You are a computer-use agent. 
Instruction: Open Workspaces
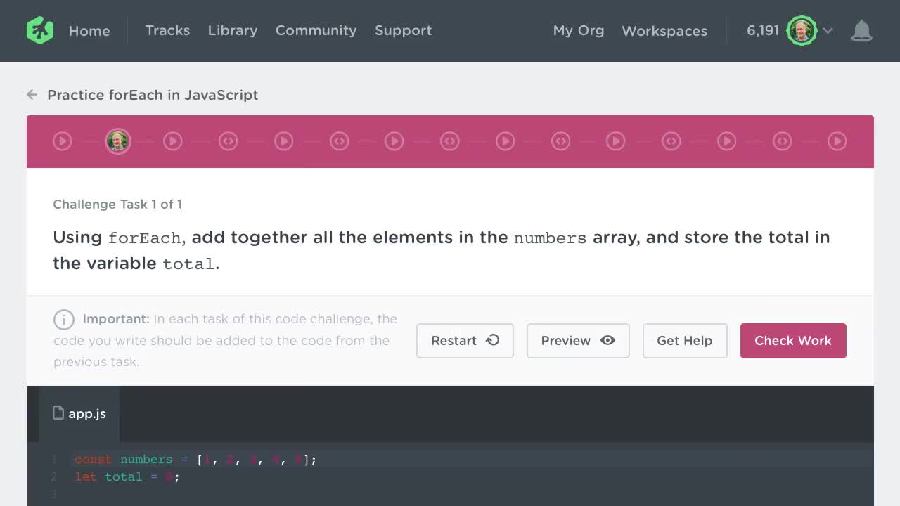[664, 31]
